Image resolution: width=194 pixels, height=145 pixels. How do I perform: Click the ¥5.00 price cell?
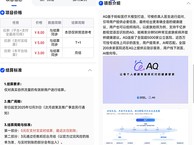click(39, 43)
